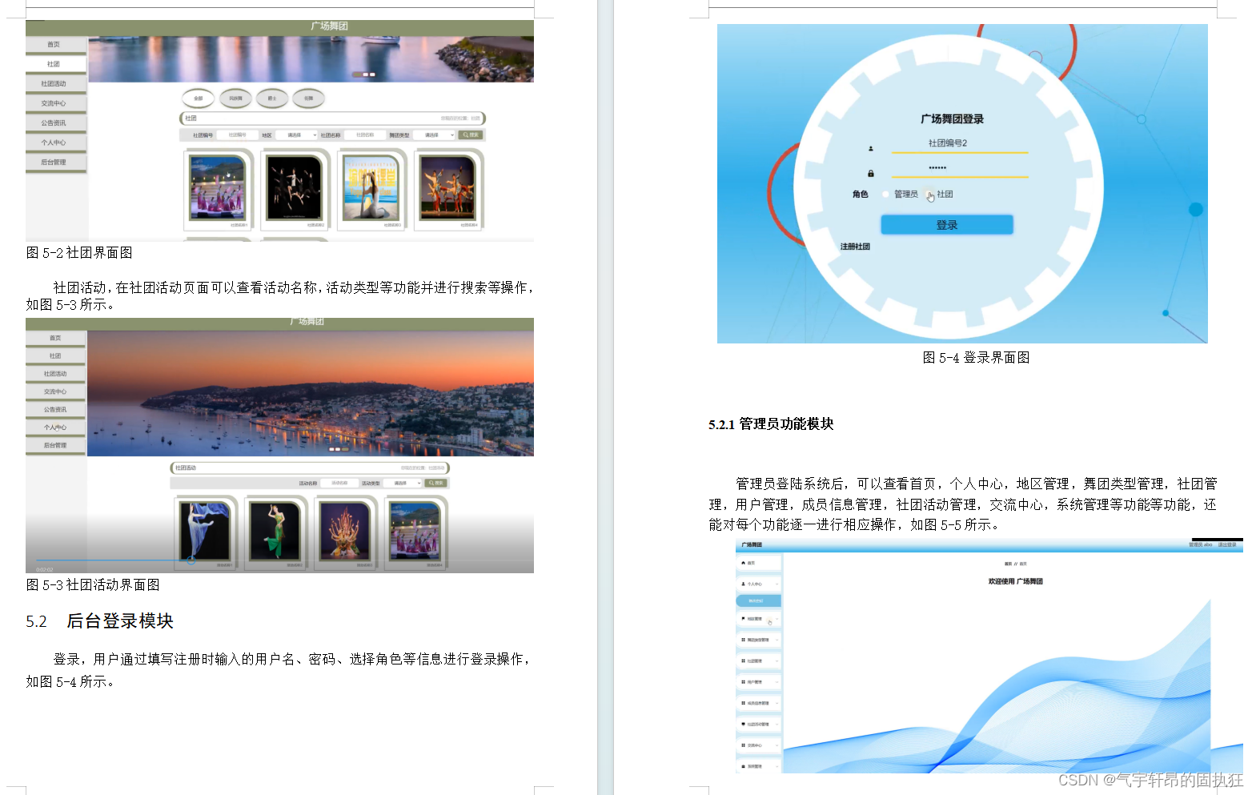Open the first dance club thumbnail on 社团 page

tap(217, 187)
